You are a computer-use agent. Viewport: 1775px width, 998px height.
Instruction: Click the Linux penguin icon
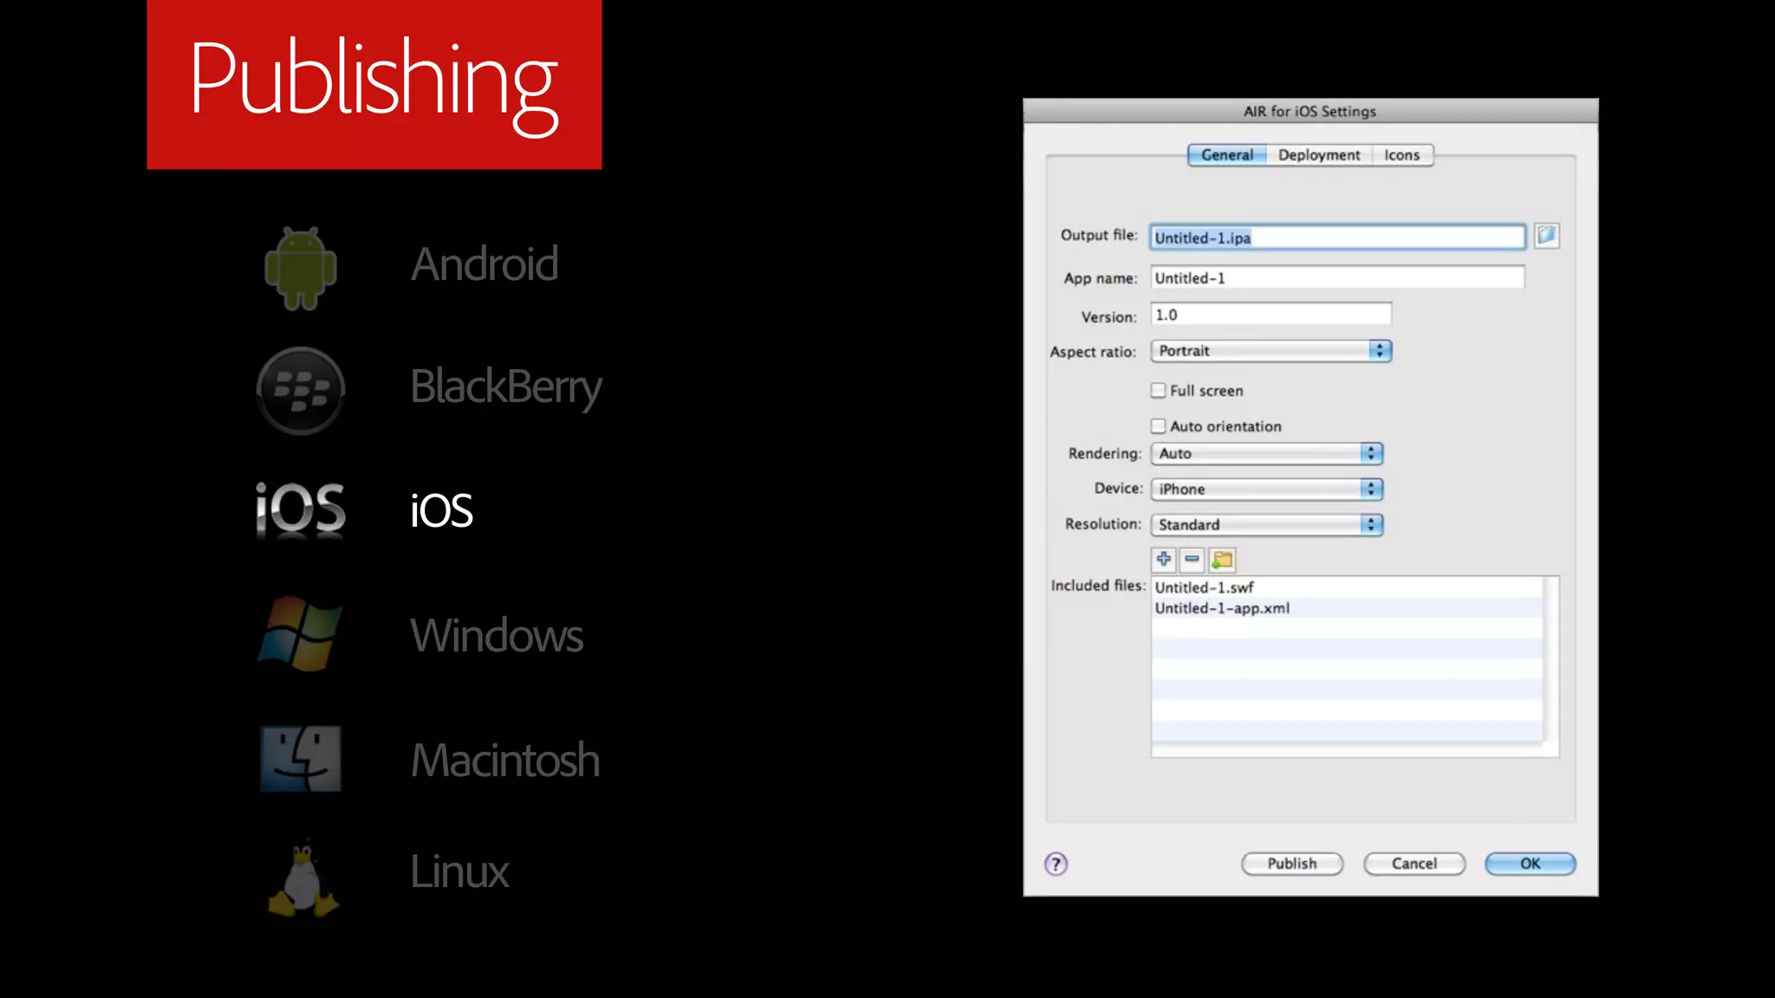[302, 878]
